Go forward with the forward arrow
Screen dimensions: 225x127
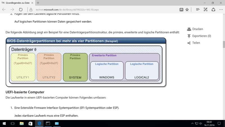coord(12,10)
